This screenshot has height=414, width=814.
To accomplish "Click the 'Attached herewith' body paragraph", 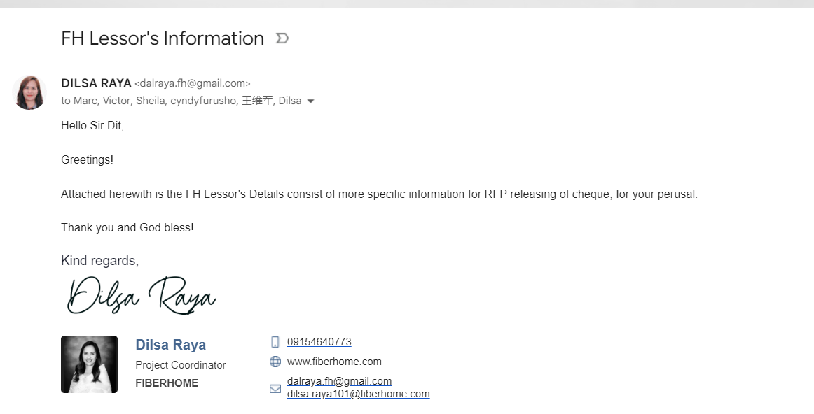I will point(379,194).
